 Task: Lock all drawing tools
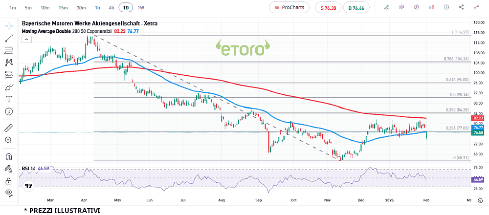[x=9, y=181]
